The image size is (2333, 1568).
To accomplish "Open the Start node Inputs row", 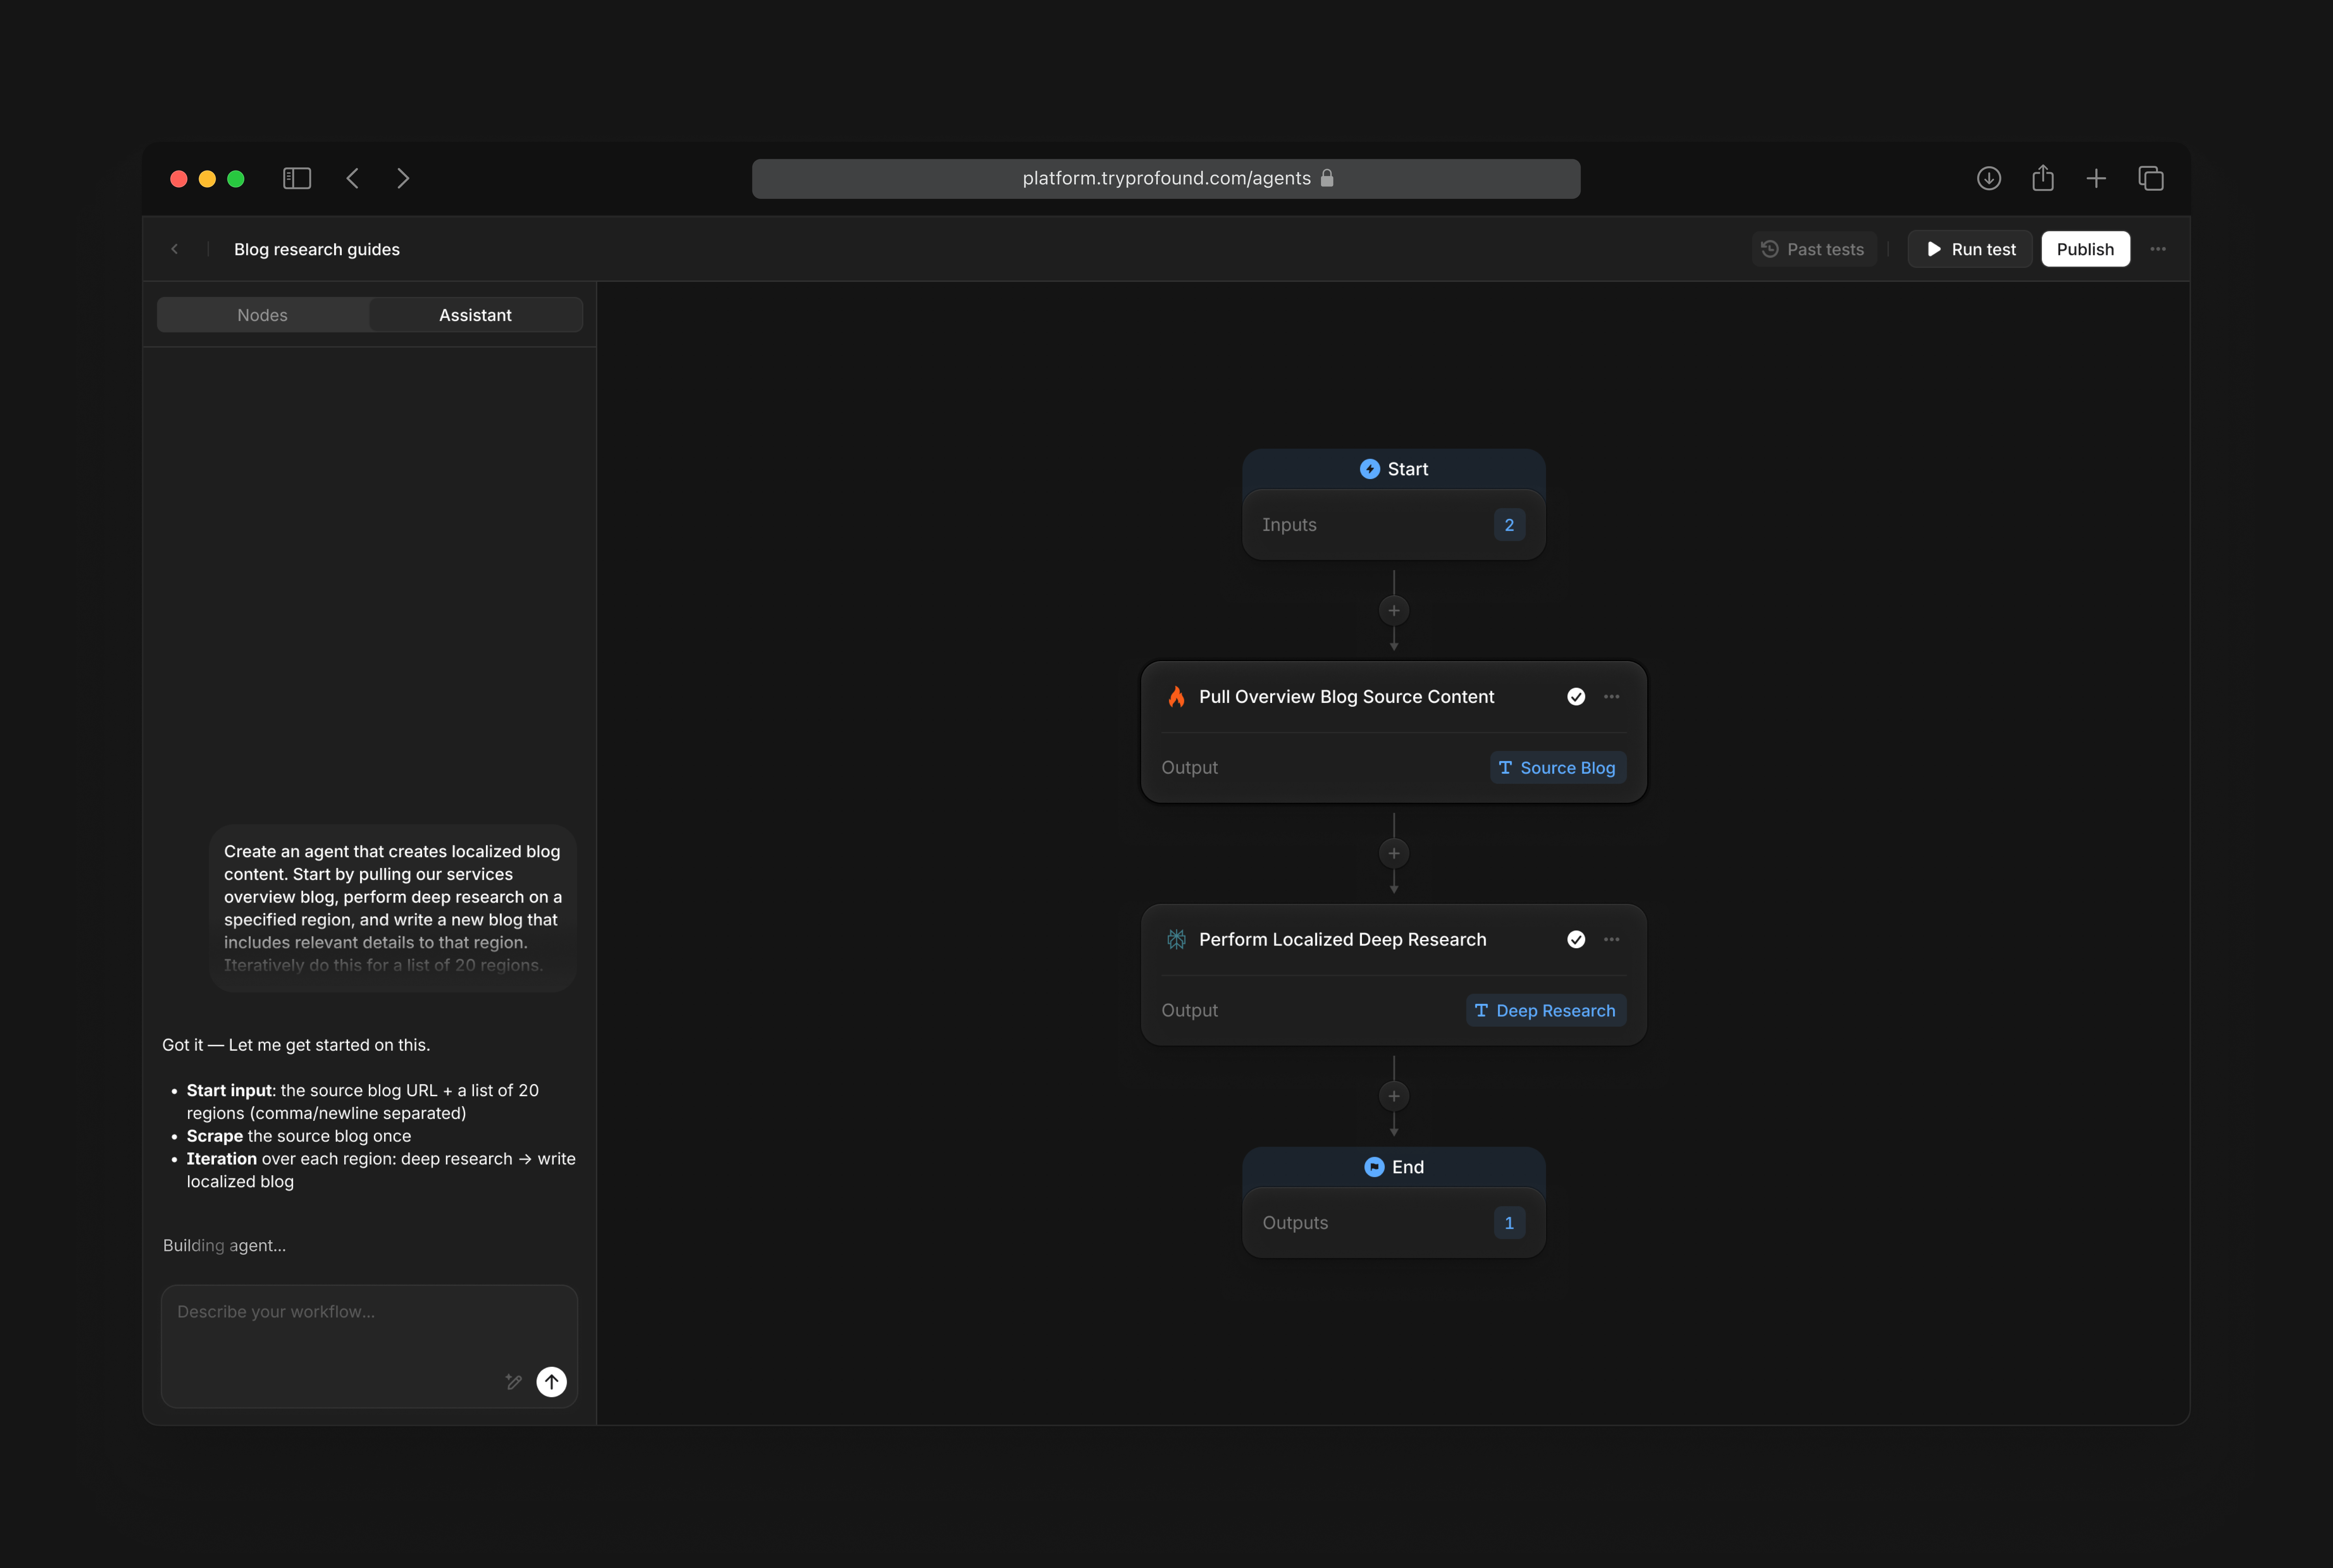I will point(1393,525).
